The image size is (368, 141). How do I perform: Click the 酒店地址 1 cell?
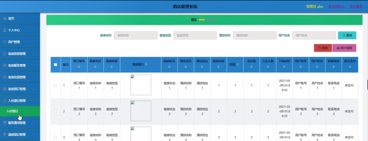point(202,85)
